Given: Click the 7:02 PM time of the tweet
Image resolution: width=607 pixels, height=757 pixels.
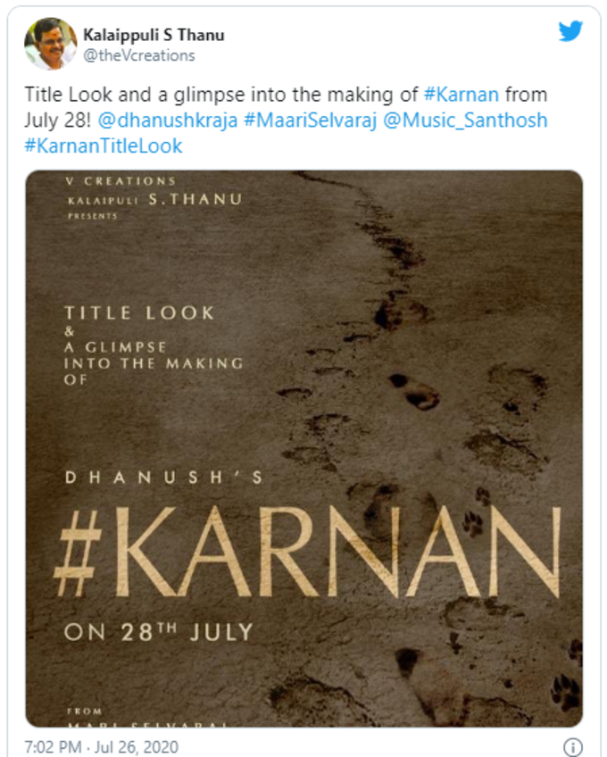Looking at the screenshot, I should click(x=53, y=747).
